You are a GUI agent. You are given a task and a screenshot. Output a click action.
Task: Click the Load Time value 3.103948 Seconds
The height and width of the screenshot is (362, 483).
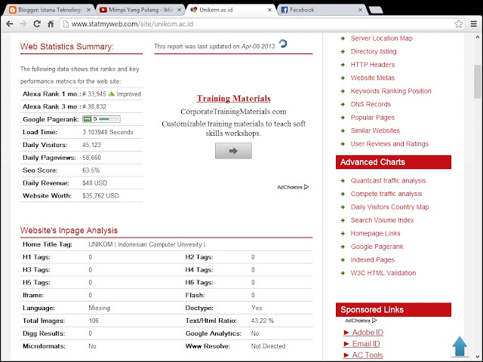tap(107, 133)
